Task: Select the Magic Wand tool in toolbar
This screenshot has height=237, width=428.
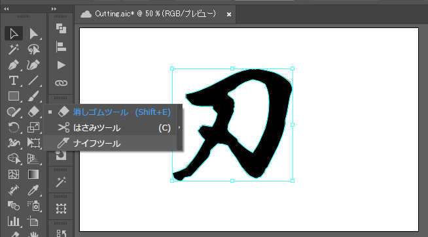Action: tap(13, 50)
